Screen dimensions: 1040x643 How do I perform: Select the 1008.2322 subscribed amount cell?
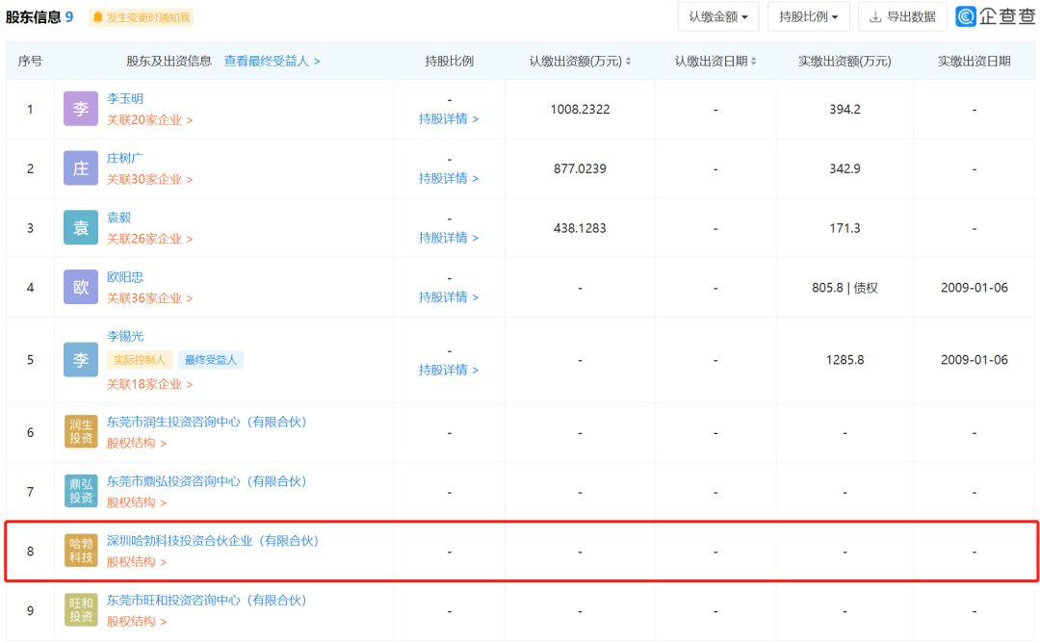(580, 110)
